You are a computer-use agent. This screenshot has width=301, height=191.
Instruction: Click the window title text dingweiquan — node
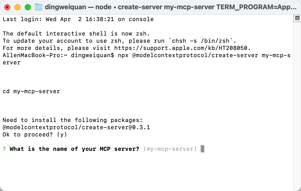coord(78,7)
